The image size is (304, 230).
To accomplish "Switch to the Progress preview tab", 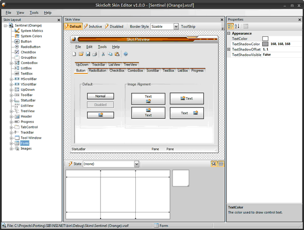I will click(x=198, y=70).
